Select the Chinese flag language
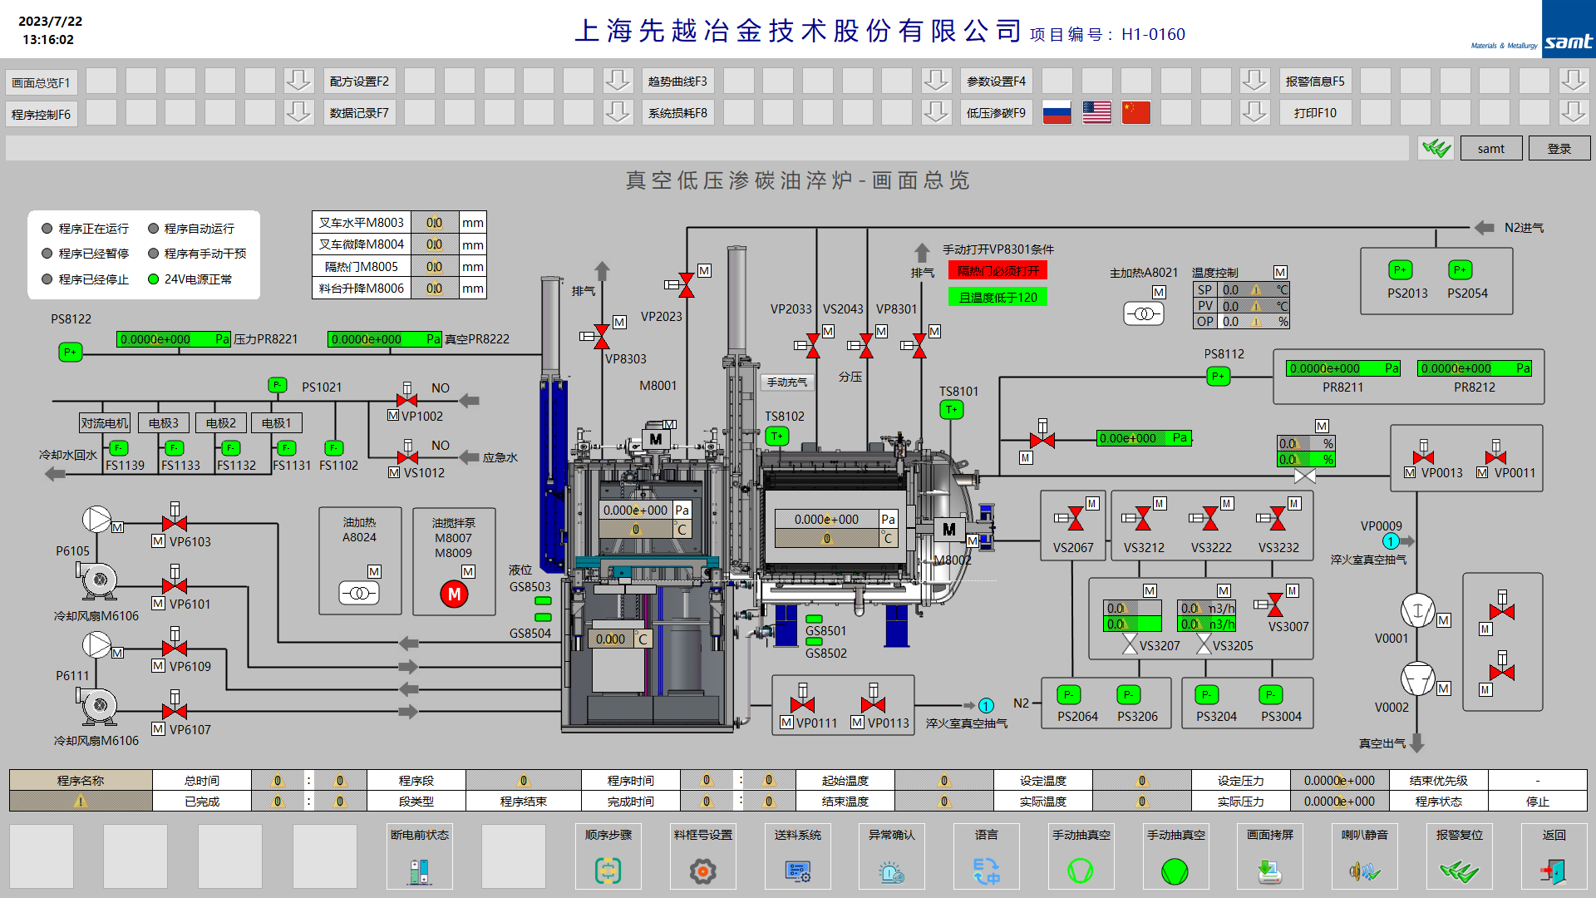The width and height of the screenshot is (1596, 898). (x=1135, y=112)
